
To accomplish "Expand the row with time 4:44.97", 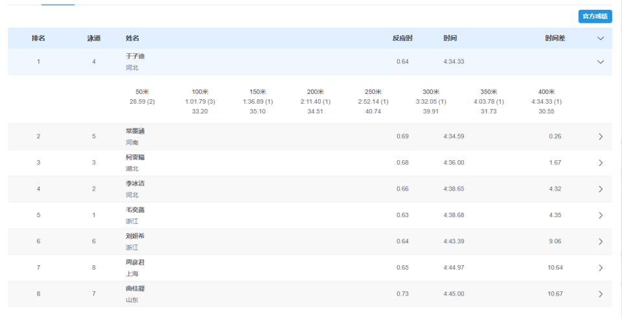I will click(601, 267).
